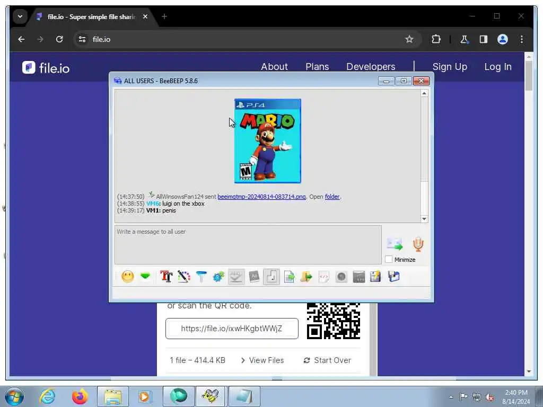543x407 pixels.
Task: Click the chat scrollbar down arrow
Action: pos(424,219)
